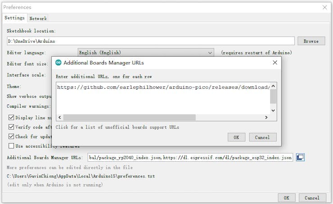The image size is (333, 204).
Task: Click the Sketchbook location path field
Action: (x=151, y=41)
